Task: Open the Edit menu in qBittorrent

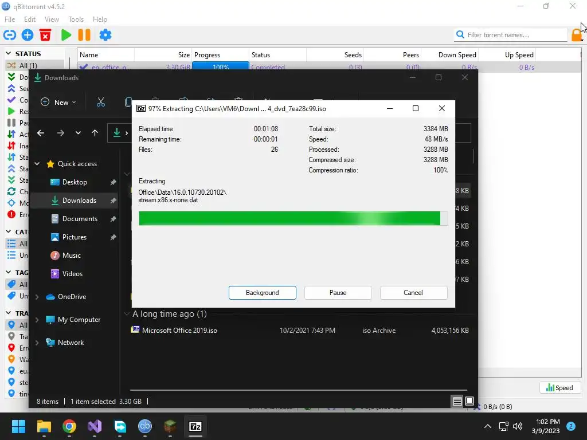Action: click(x=30, y=19)
